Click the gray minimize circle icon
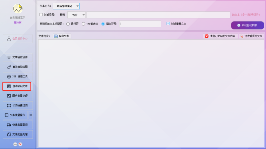Screen dimensions: 266x149 15,144
